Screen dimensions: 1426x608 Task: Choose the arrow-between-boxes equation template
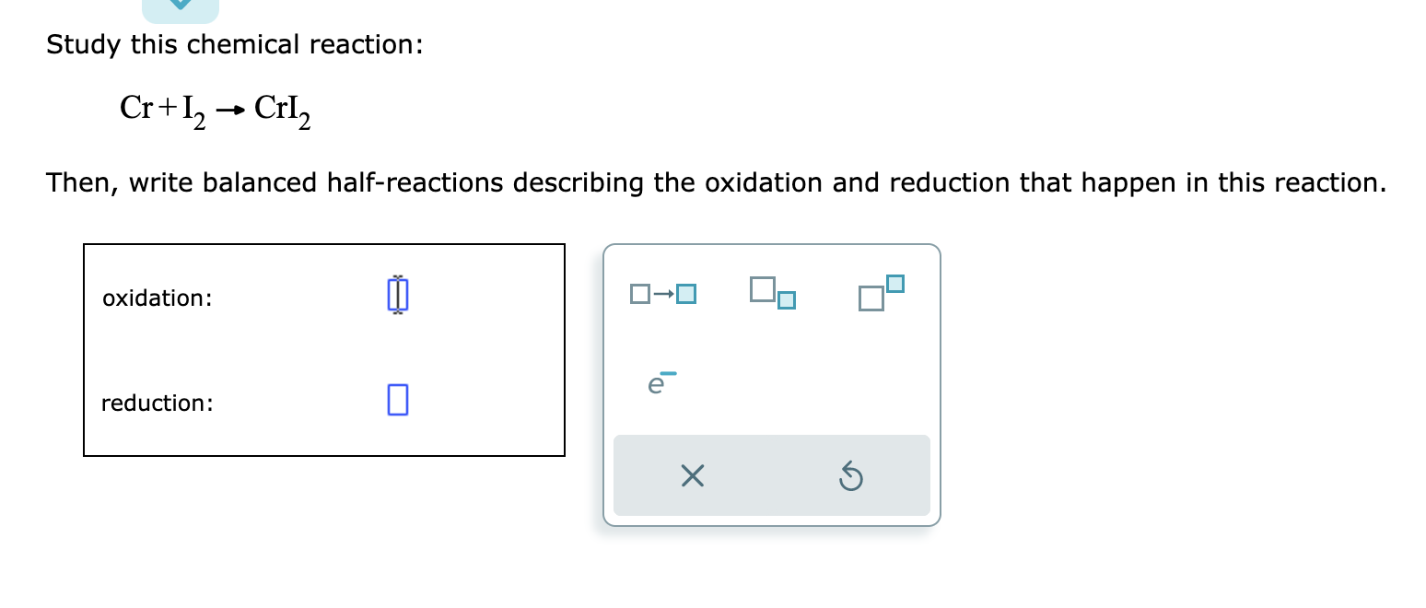(x=660, y=293)
